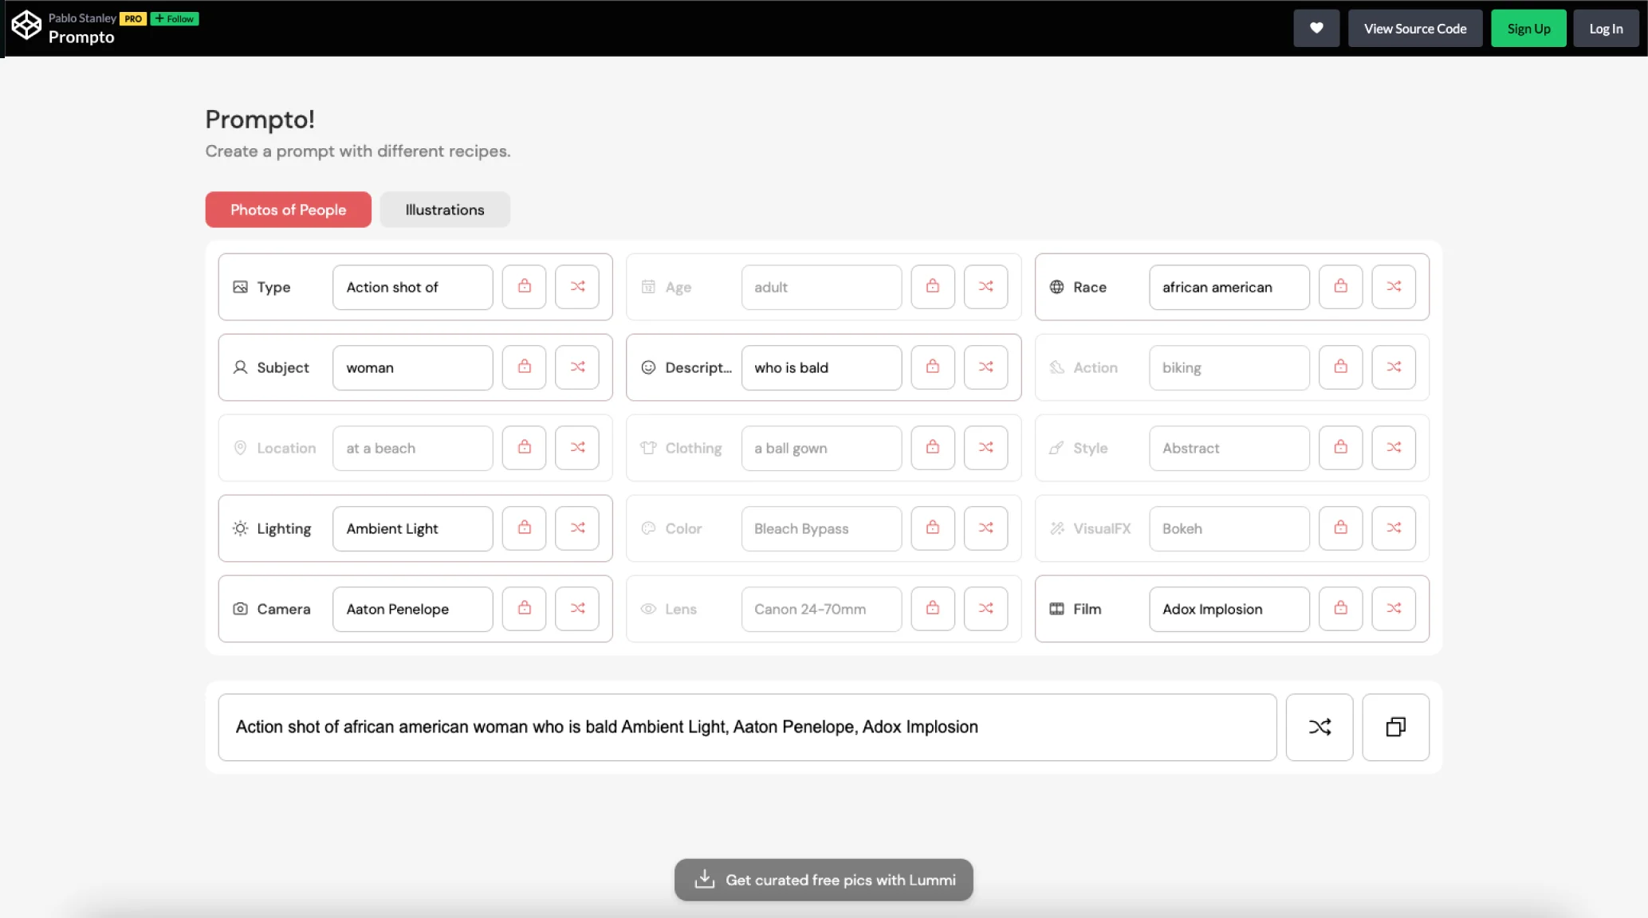Click the generated prompt text box
Screen dimensions: 1648x918
[747, 727]
